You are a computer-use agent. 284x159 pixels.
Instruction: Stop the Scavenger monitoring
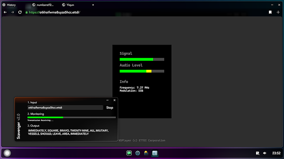tap(110, 108)
